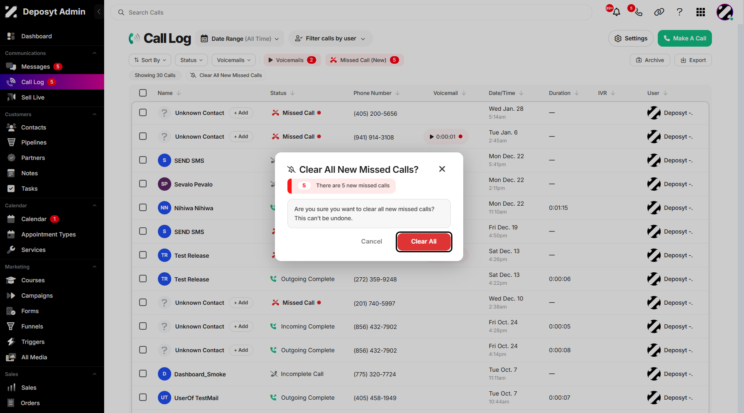This screenshot has height=413, width=744.
Task: Click the Dashboard_Smoke contact avatar
Action: 165,374
